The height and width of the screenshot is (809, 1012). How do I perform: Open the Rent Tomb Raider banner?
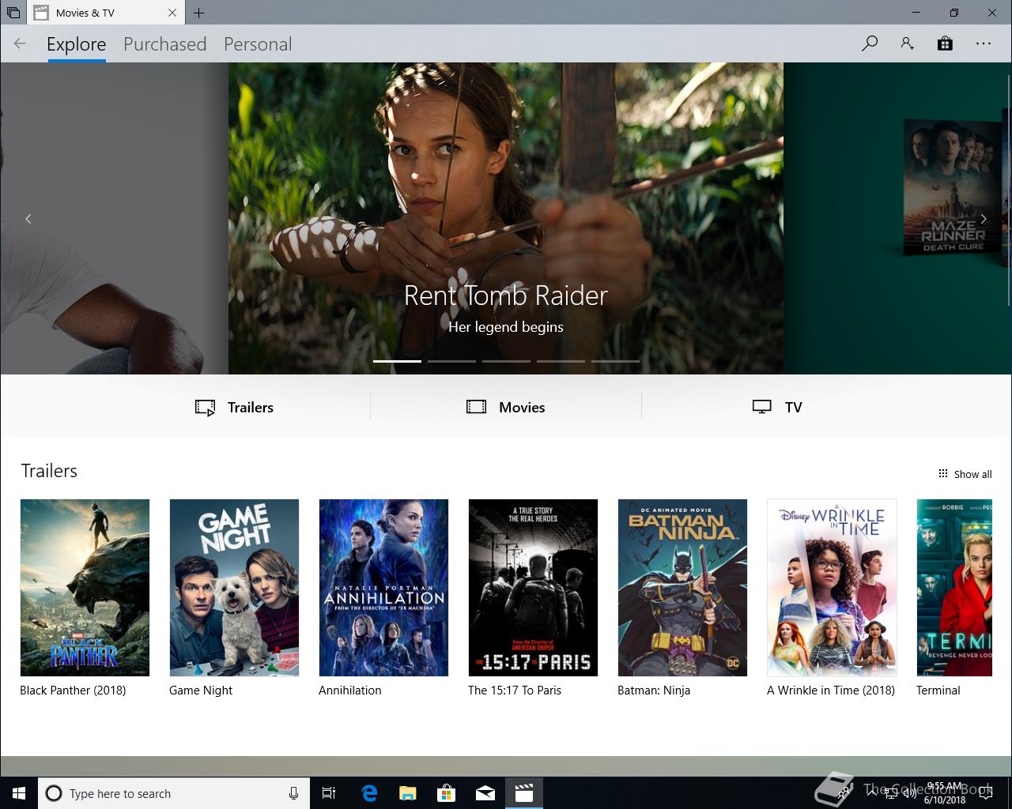(506, 218)
